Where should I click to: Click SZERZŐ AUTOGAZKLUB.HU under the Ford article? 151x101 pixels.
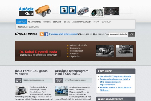click(34, 80)
